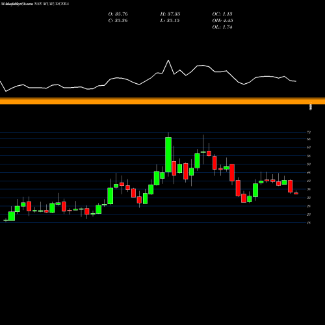Select the high value H: 37.35
Image resolution: width=325 pixels, height=325 pixels.
170,14
